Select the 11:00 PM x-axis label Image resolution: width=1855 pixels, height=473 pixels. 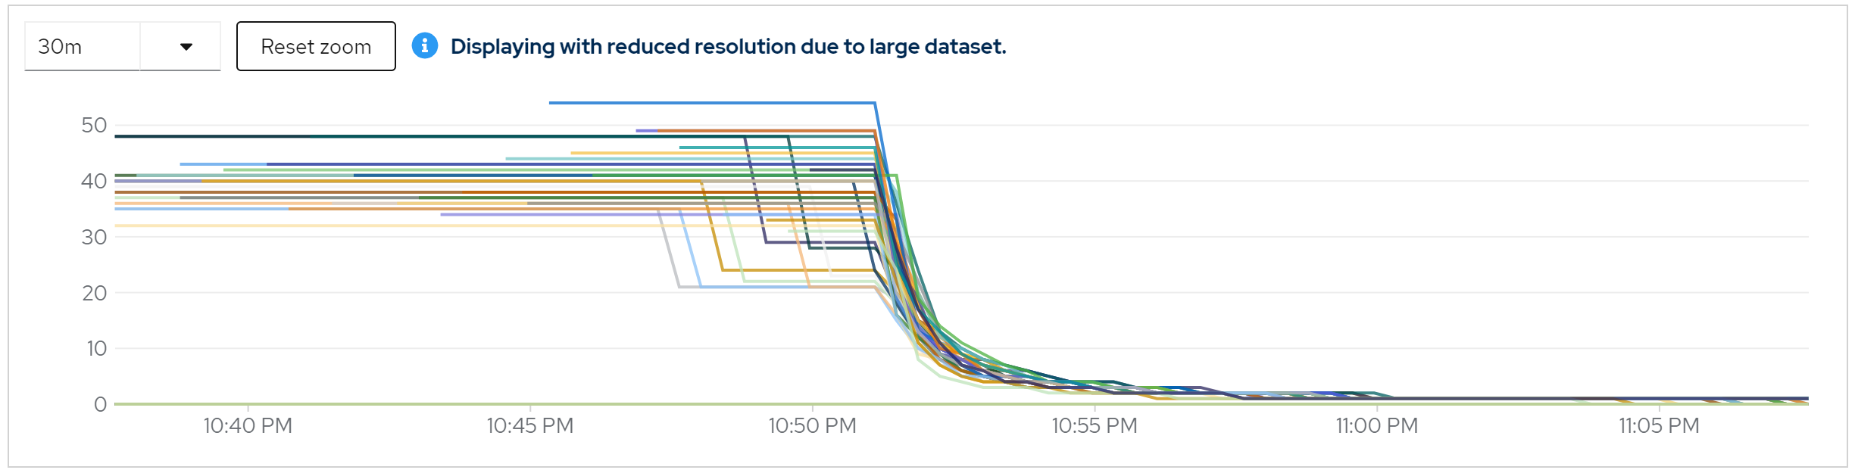[x=1376, y=426]
